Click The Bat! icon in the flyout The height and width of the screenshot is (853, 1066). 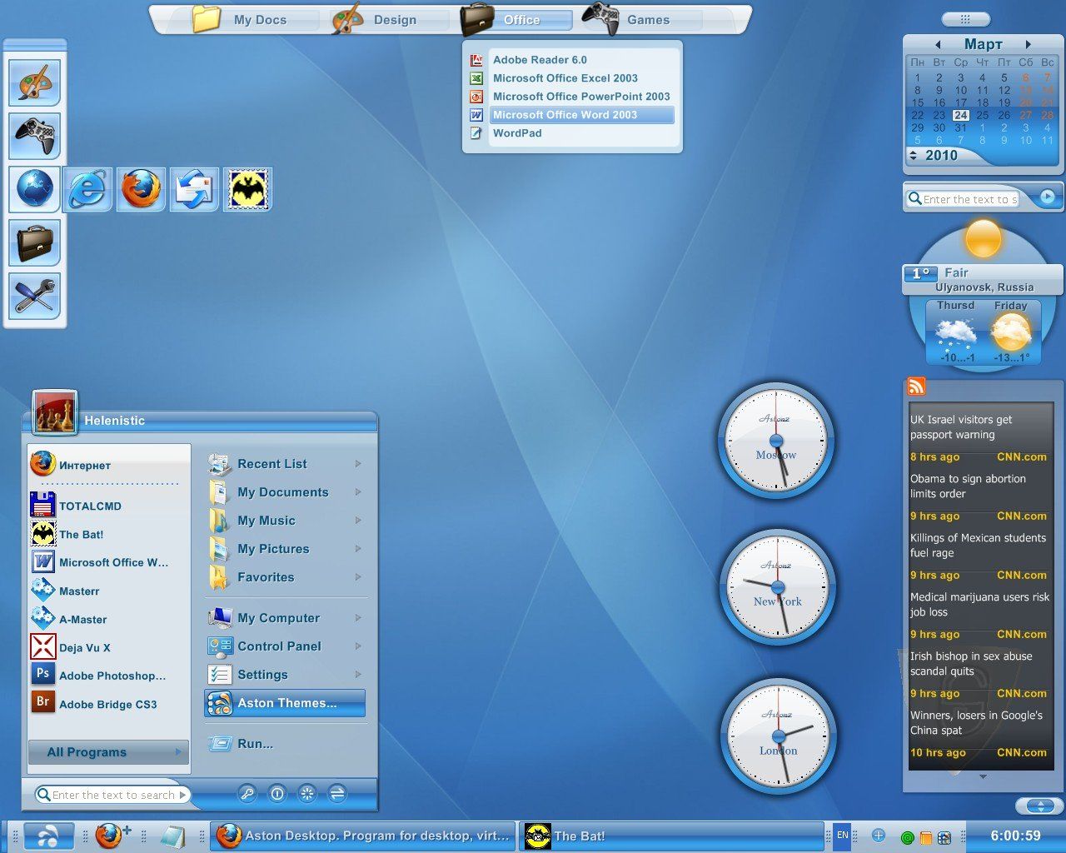(247, 190)
